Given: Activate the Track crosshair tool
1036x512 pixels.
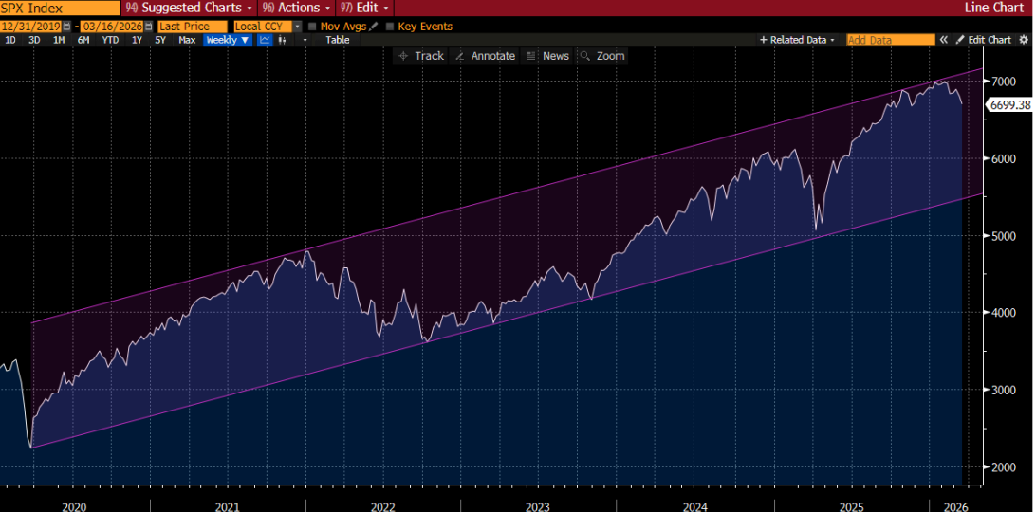Looking at the screenshot, I should pos(420,56).
